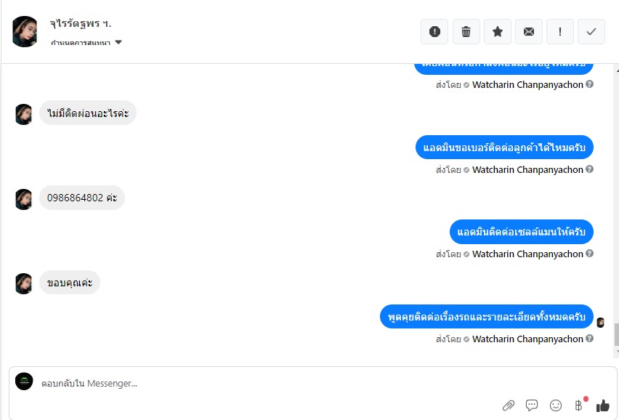Image resolution: width=619 pixels, height=420 pixels.
Task: Mark conversation unread with envelope icon
Action: 529,31
